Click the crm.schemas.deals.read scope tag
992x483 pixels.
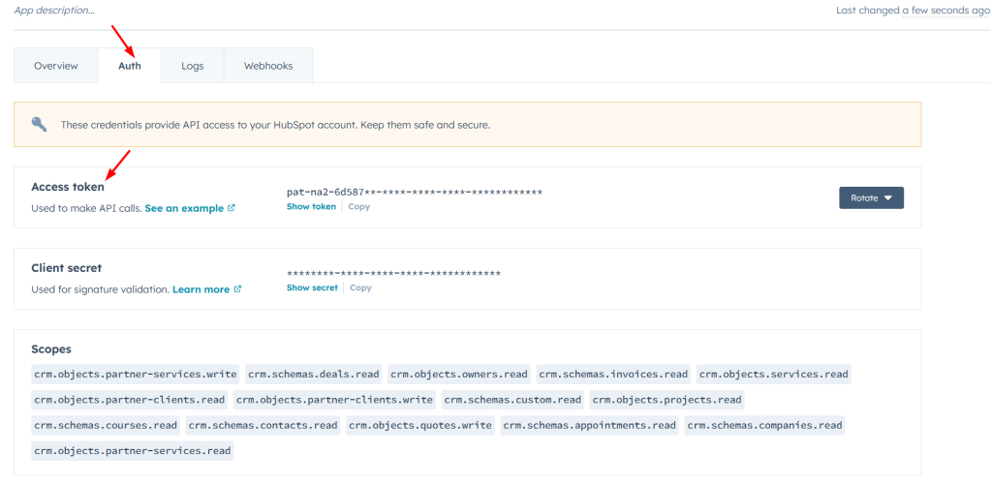(x=314, y=375)
